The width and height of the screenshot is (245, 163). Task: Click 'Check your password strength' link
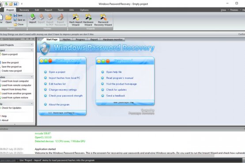pos(66,96)
